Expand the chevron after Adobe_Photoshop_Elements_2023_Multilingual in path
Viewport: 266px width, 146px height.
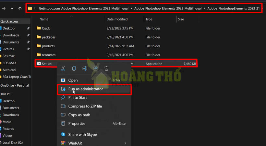coord(204,8)
